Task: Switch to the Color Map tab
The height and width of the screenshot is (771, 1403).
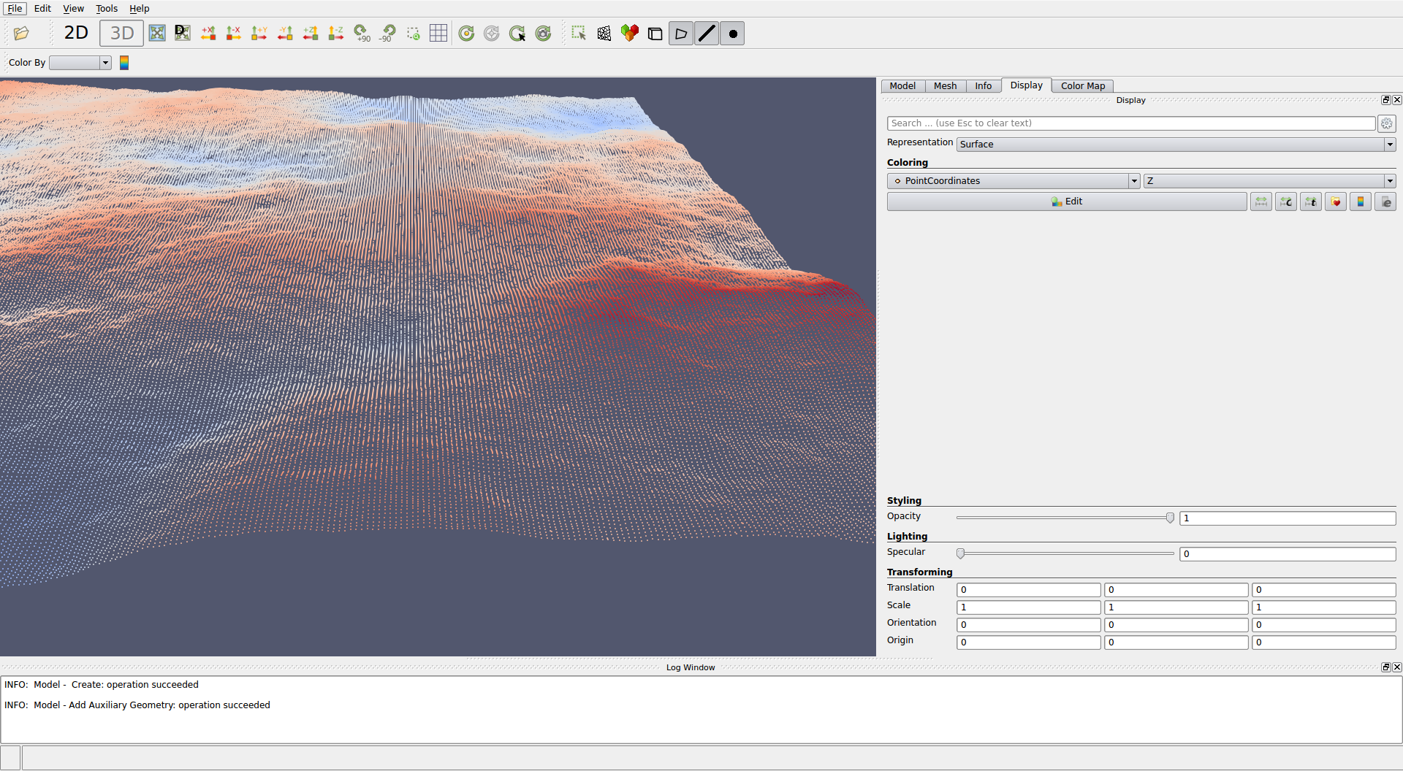Action: point(1082,86)
